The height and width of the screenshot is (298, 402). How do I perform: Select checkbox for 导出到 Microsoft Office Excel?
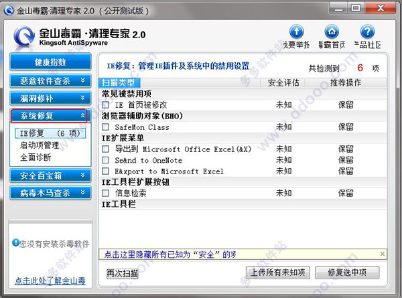coord(105,149)
